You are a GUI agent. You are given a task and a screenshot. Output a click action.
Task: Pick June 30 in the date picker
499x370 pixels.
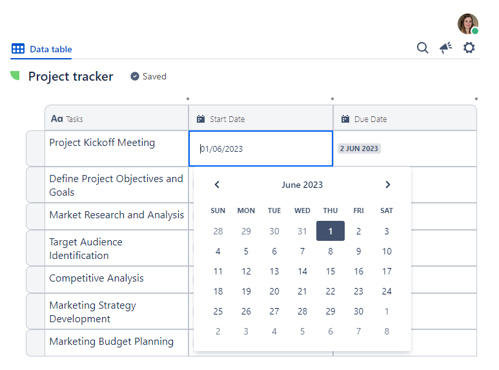coord(358,311)
